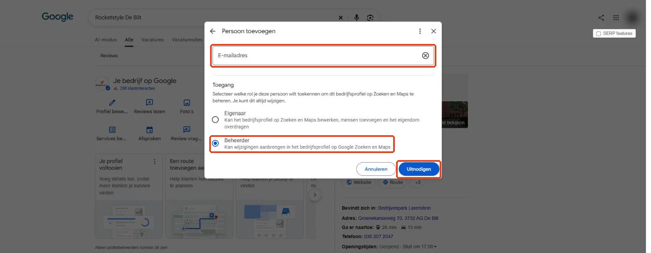The image size is (651, 253).
Task: Click the share icon at top right
Action: click(x=601, y=17)
